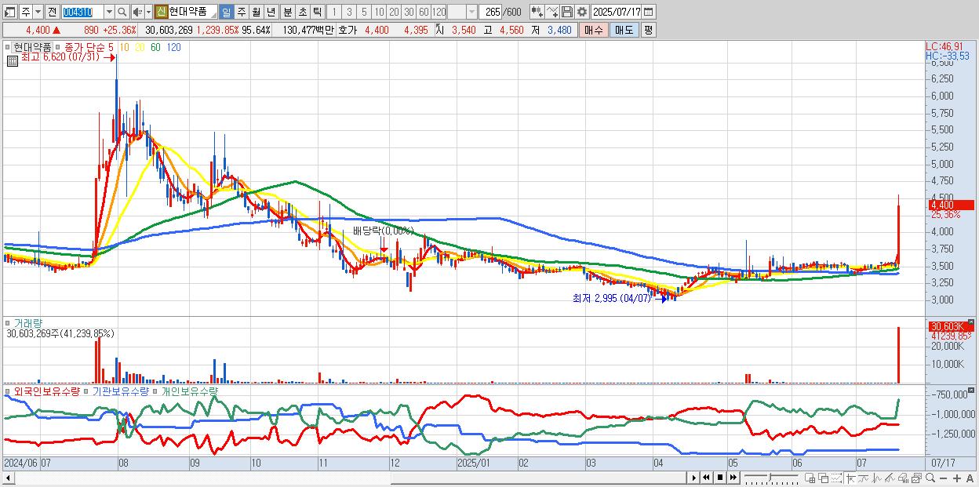Click the stock search magnifier icon

pyautogui.click(x=122, y=12)
